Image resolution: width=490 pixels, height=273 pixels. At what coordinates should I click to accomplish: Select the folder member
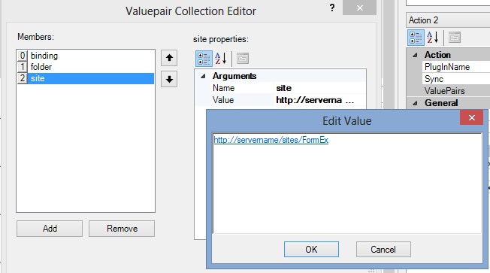pyautogui.click(x=86, y=67)
